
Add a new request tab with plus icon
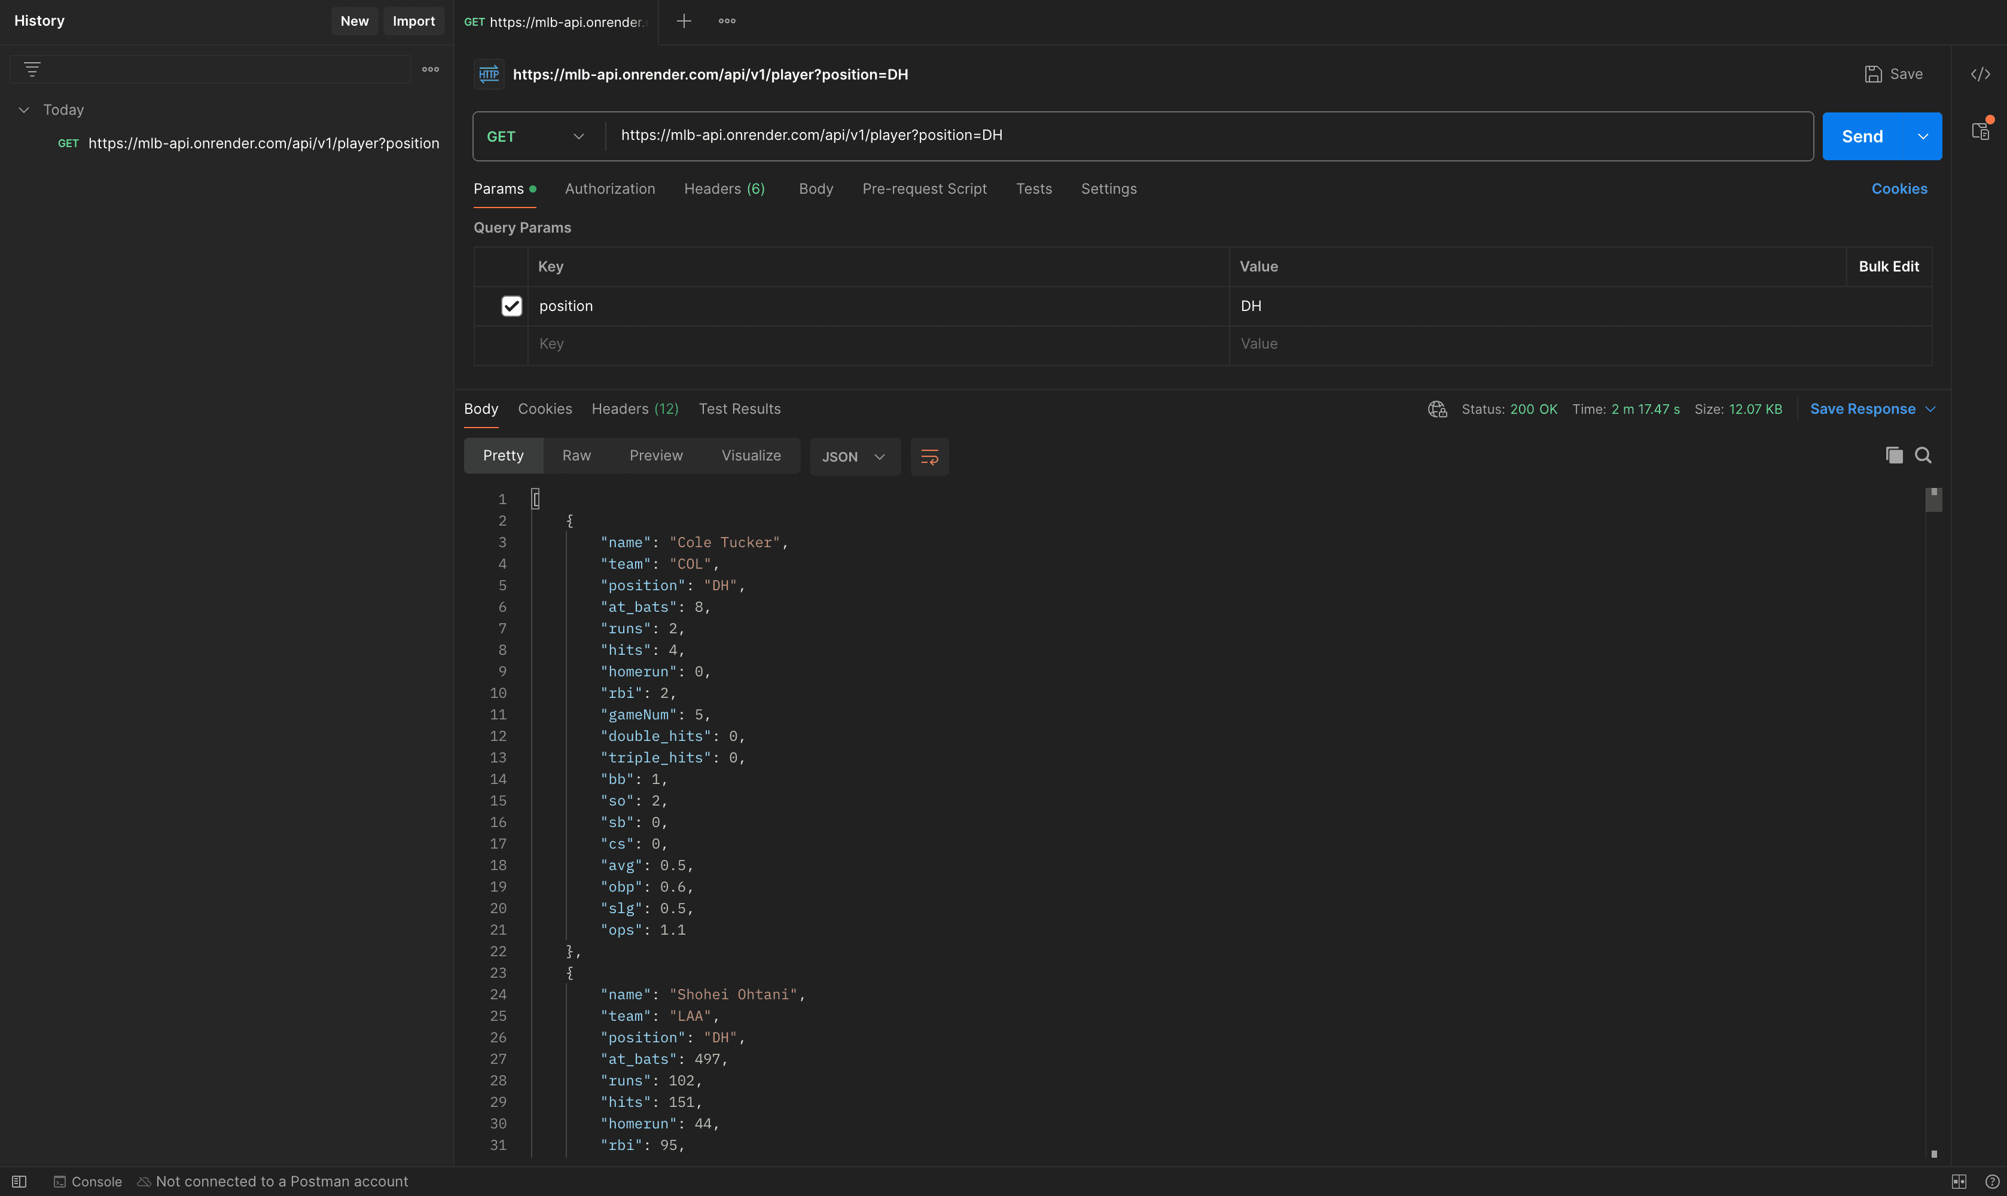[x=684, y=21]
